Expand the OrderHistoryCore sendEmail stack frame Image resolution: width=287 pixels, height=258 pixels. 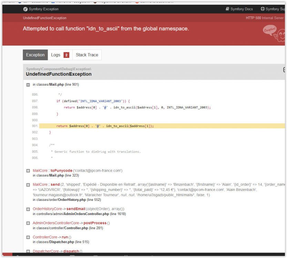(28, 209)
